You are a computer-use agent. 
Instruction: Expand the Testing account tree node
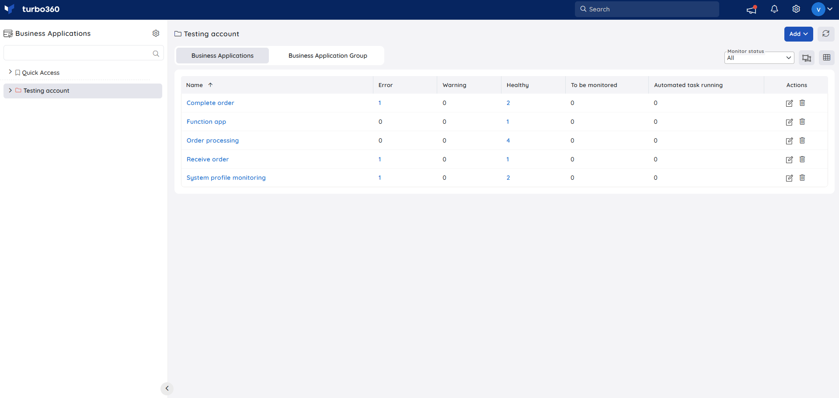tap(10, 90)
